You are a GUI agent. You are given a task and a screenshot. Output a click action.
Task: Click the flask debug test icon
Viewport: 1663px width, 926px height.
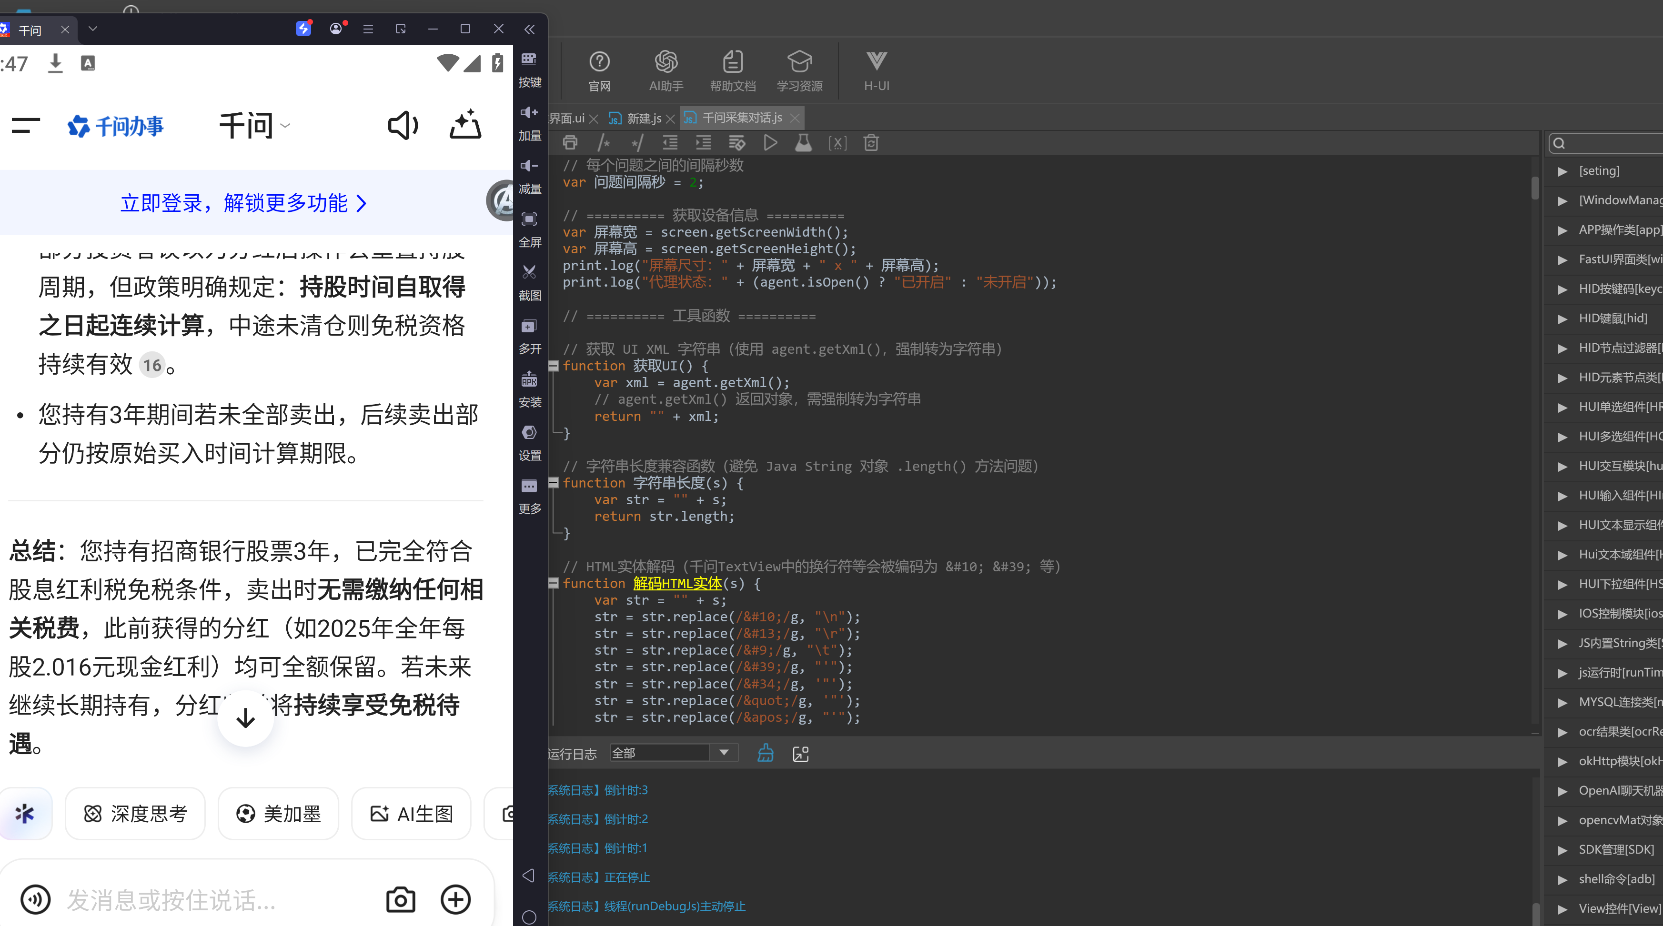[803, 143]
